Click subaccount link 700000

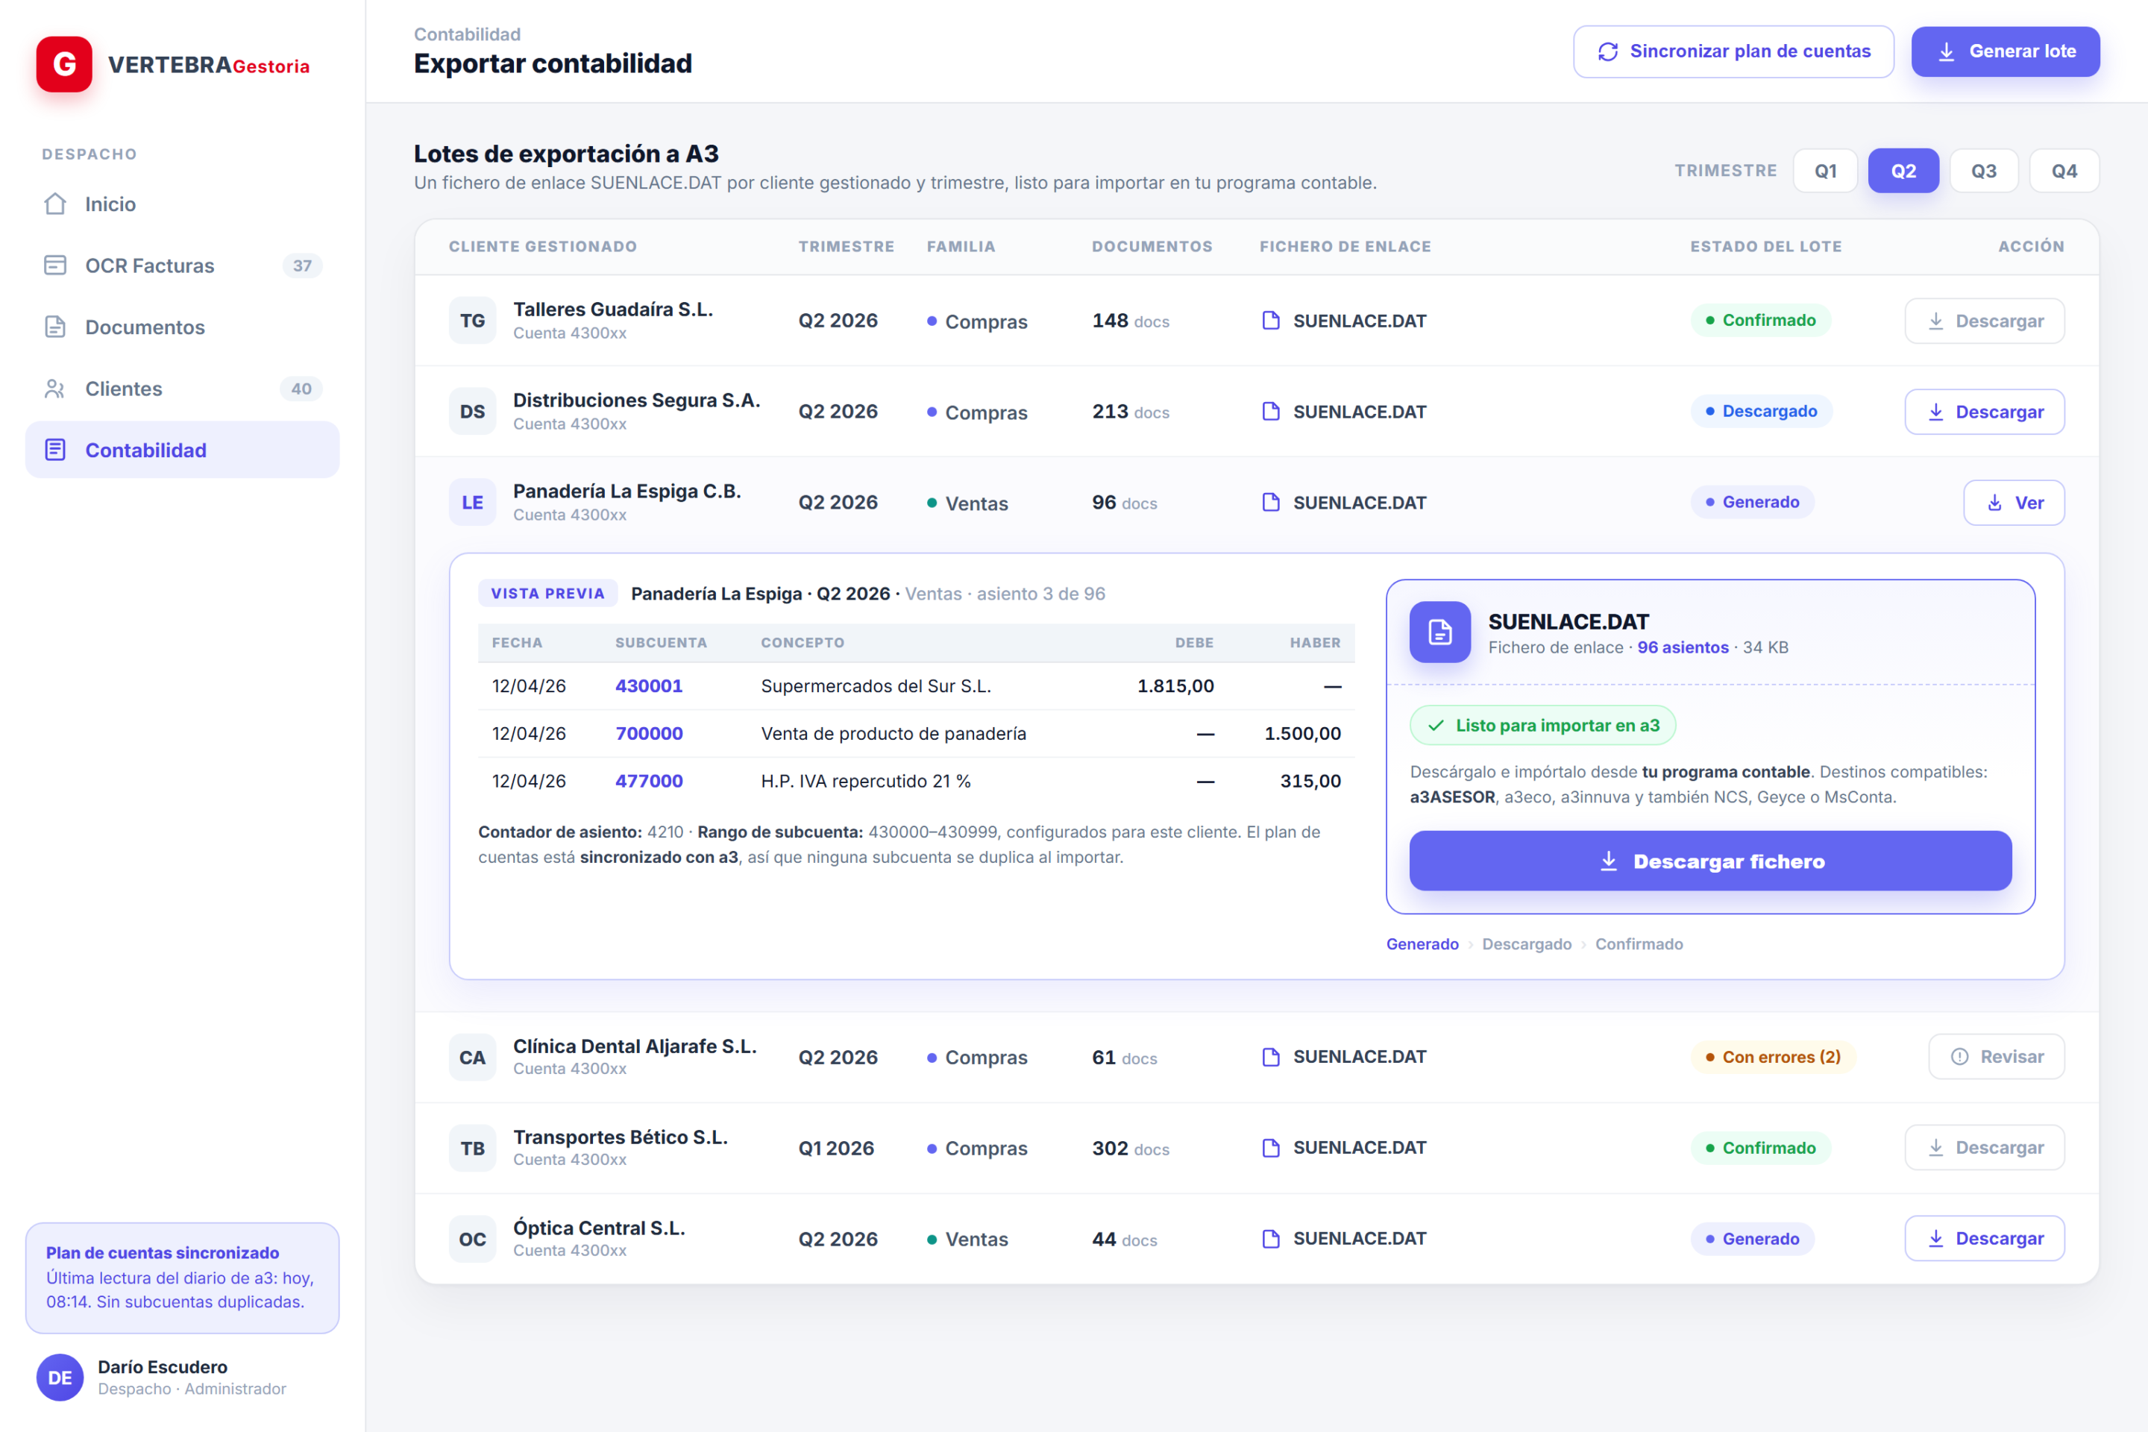click(x=648, y=733)
